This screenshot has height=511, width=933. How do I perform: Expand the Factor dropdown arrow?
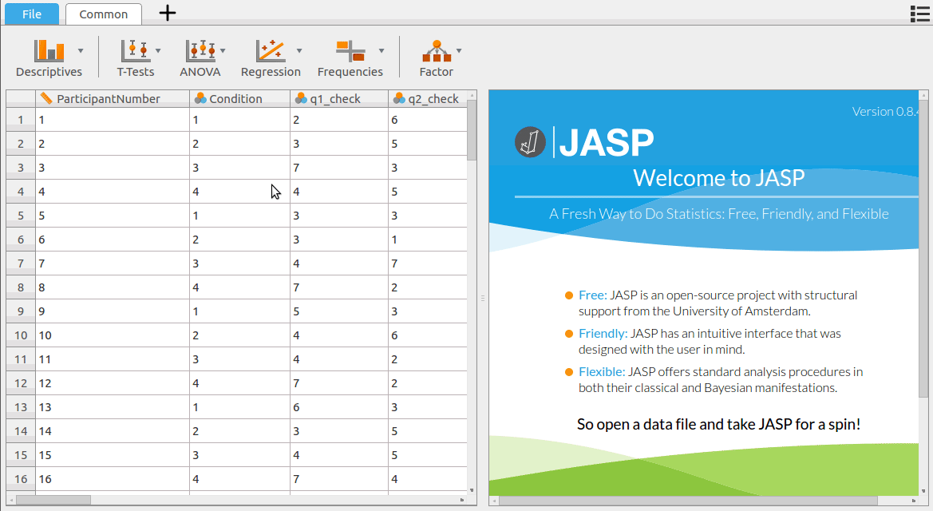coord(459,50)
